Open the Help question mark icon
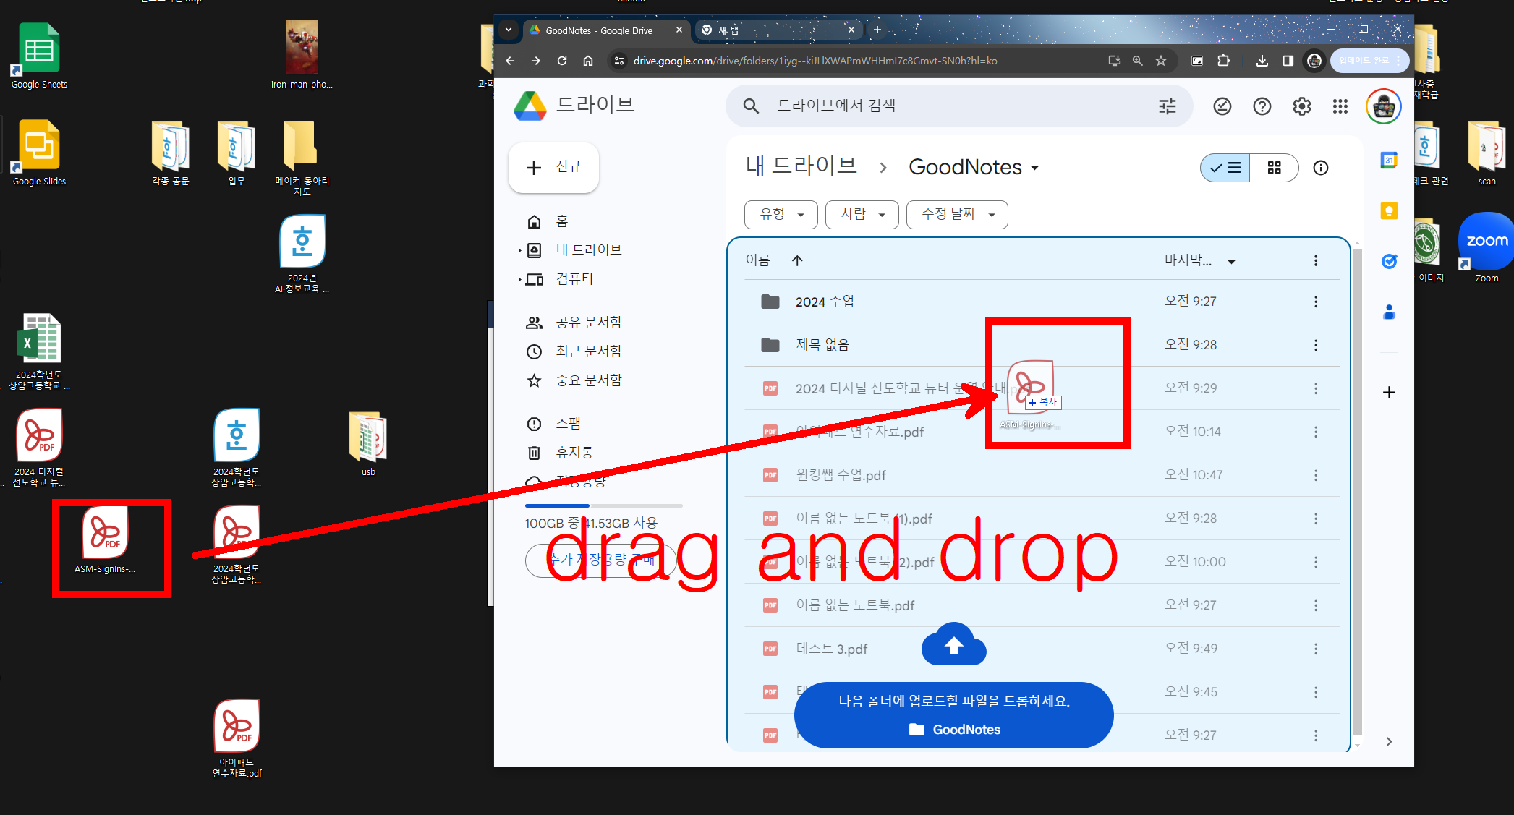 coord(1262,107)
